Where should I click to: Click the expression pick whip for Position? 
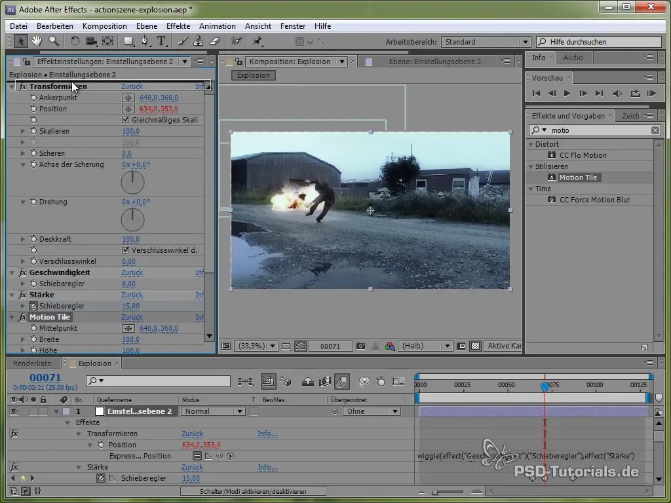tap(220, 456)
